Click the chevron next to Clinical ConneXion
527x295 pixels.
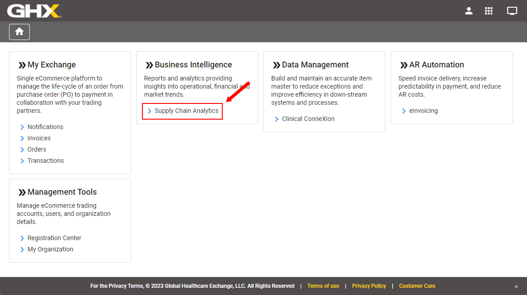pos(277,119)
